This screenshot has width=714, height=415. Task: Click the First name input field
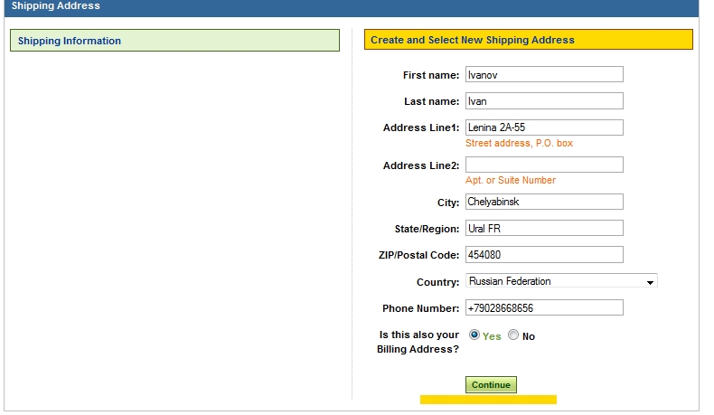[x=544, y=75]
